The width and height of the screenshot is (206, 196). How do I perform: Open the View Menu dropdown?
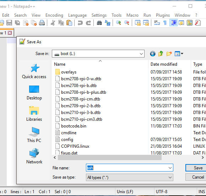[x=179, y=54]
